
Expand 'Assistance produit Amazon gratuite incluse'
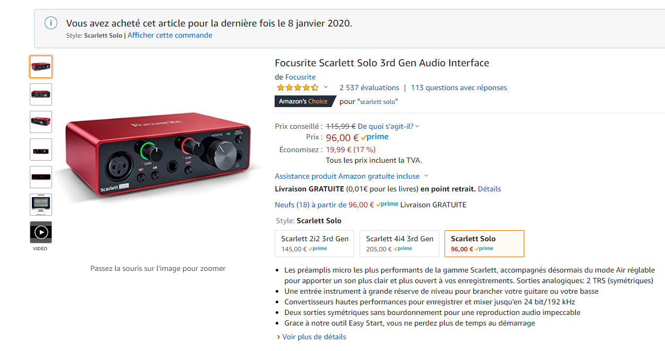[351, 176]
